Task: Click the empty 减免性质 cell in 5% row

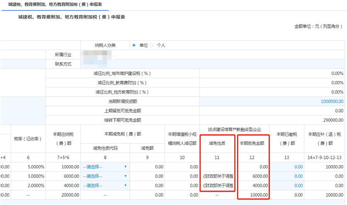Action: pyautogui.click(x=217, y=167)
